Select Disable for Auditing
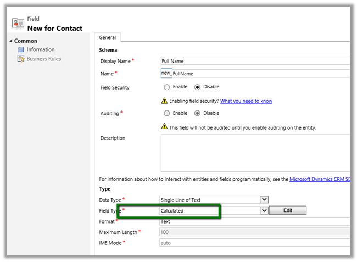This screenshot has width=357, height=262. [x=198, y=113]
